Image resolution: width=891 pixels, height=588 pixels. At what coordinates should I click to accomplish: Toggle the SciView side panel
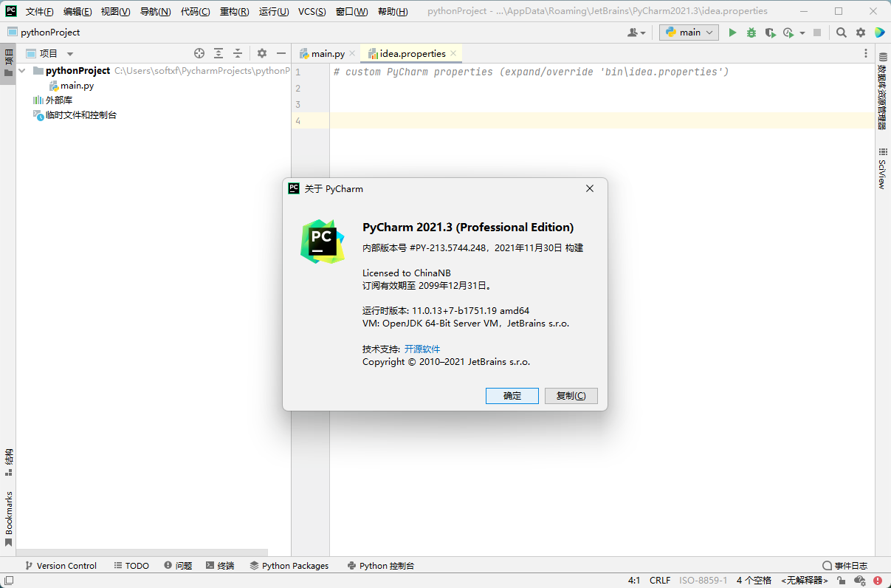[x=882, y=169]
